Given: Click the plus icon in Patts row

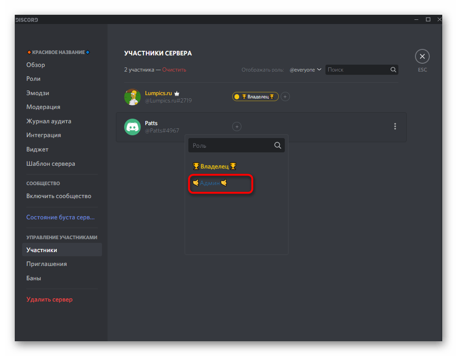Looking at the screenshot, I should 236,127.
